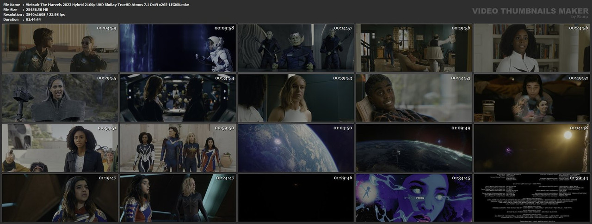Screen dimensions: 592x224
Task: Open the thumbnail at 00:34:54
Action: coord(178,97)
